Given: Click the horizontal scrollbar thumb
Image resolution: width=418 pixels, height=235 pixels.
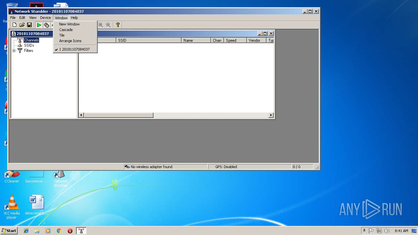Looking at the screenshot, I should tap(119, 115).
